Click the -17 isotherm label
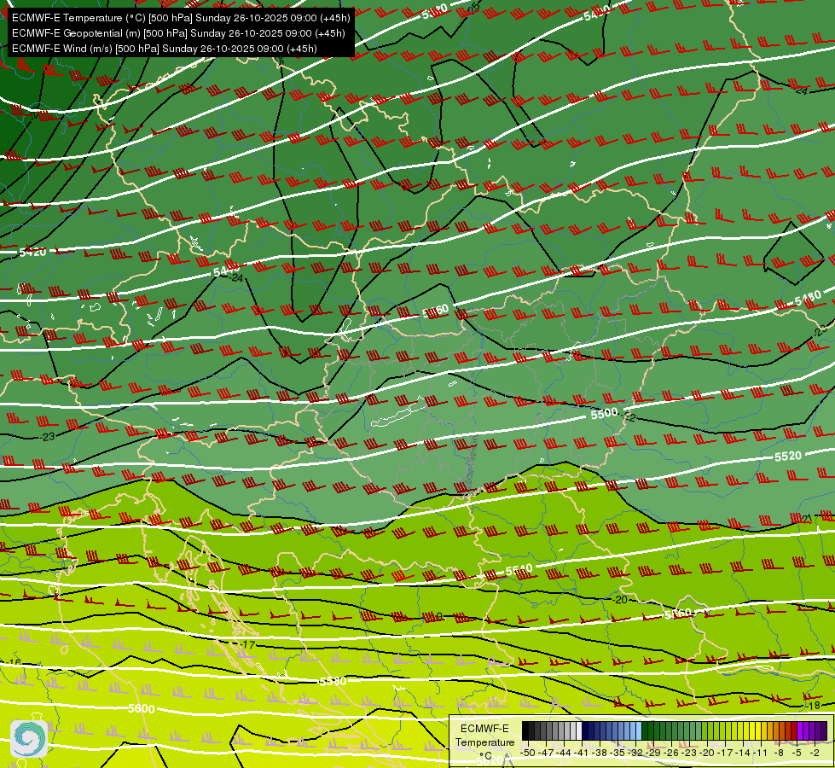This screenshot has height=768, width=835. [247, 645]
